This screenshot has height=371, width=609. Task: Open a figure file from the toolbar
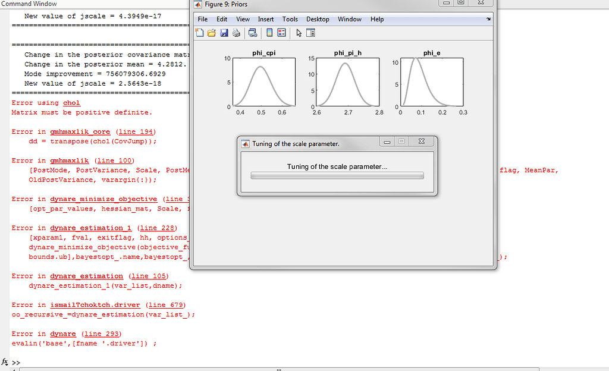tap(211, 33)
